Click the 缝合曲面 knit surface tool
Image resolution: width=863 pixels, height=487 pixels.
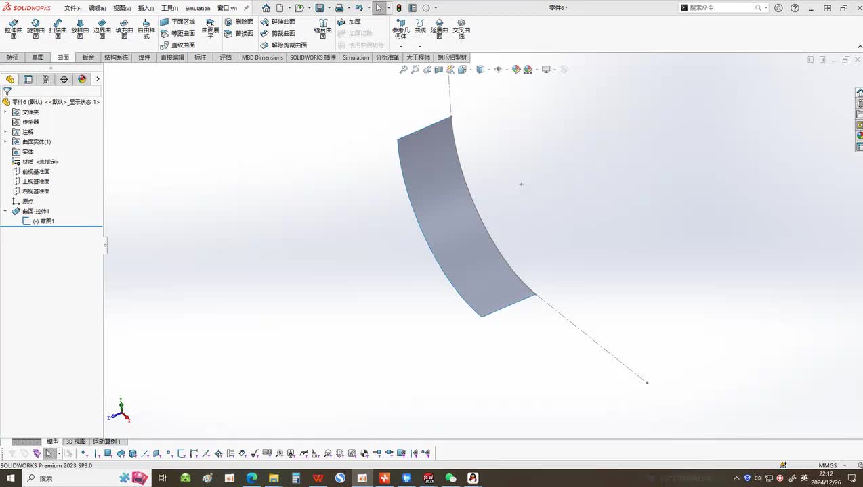coord(323,29)
